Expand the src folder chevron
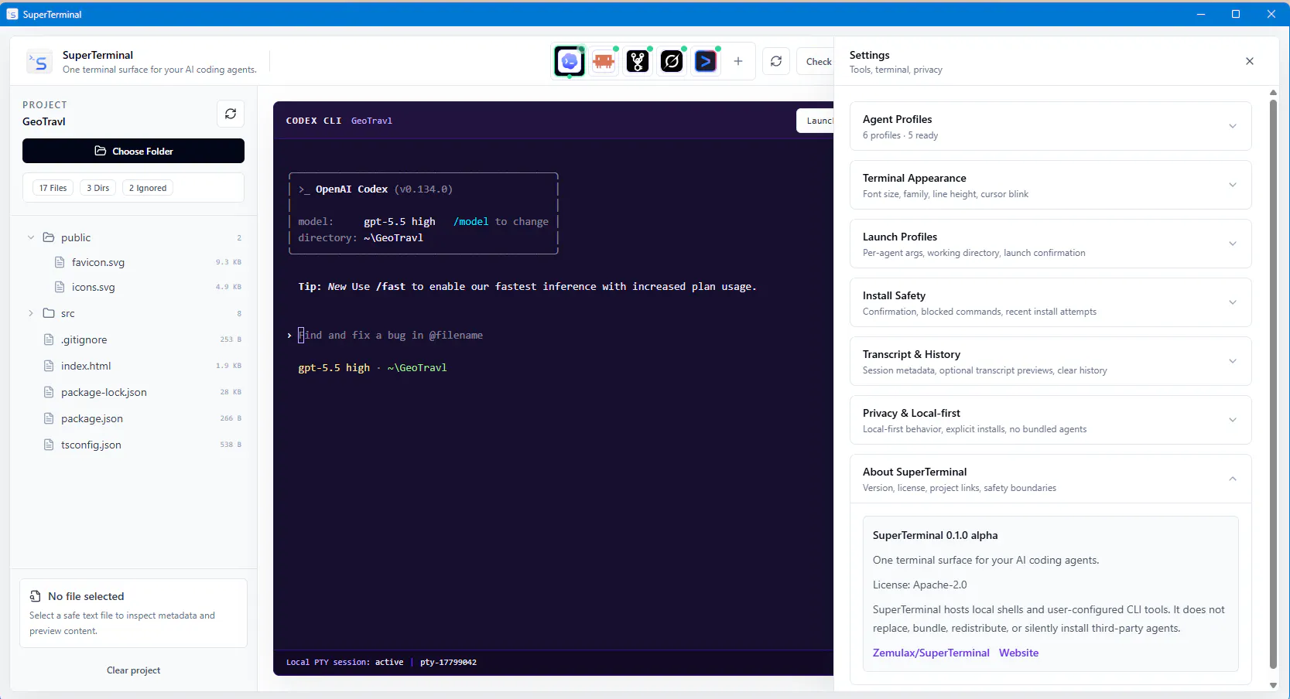 [31, 313]
